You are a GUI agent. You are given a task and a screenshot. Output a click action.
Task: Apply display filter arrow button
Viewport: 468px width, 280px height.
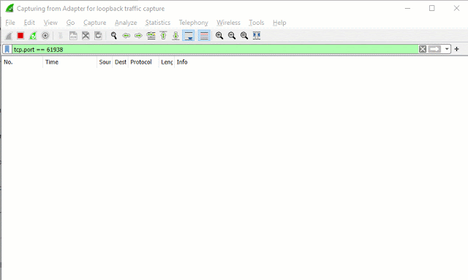(x=434, y=49)
